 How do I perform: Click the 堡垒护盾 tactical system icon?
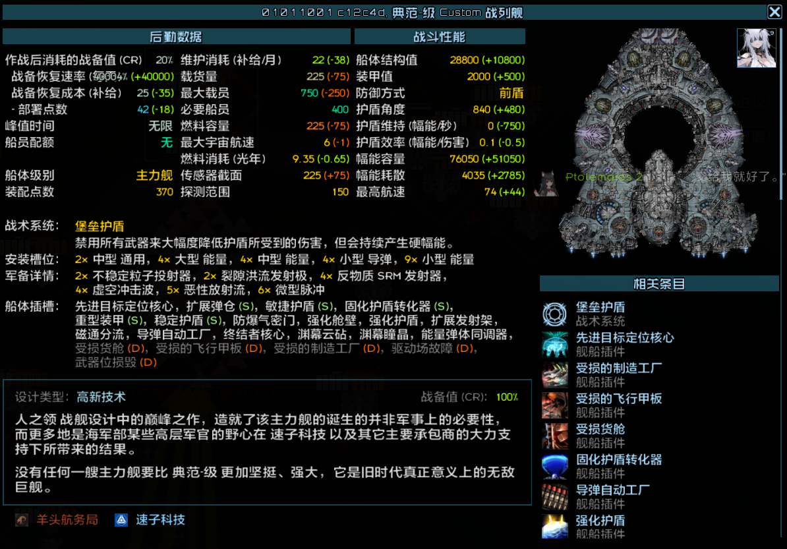pyautogui.click(x=554, y=314)
